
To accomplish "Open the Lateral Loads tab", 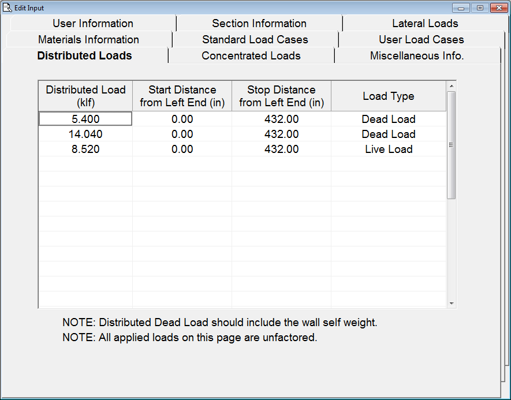I will tap(425, 24).
